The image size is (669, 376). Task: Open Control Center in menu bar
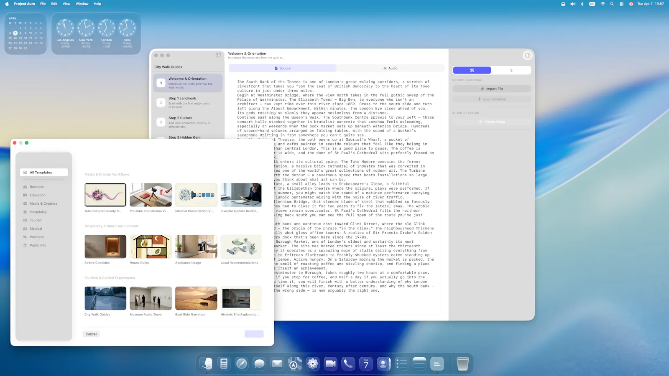coord(622,4)
